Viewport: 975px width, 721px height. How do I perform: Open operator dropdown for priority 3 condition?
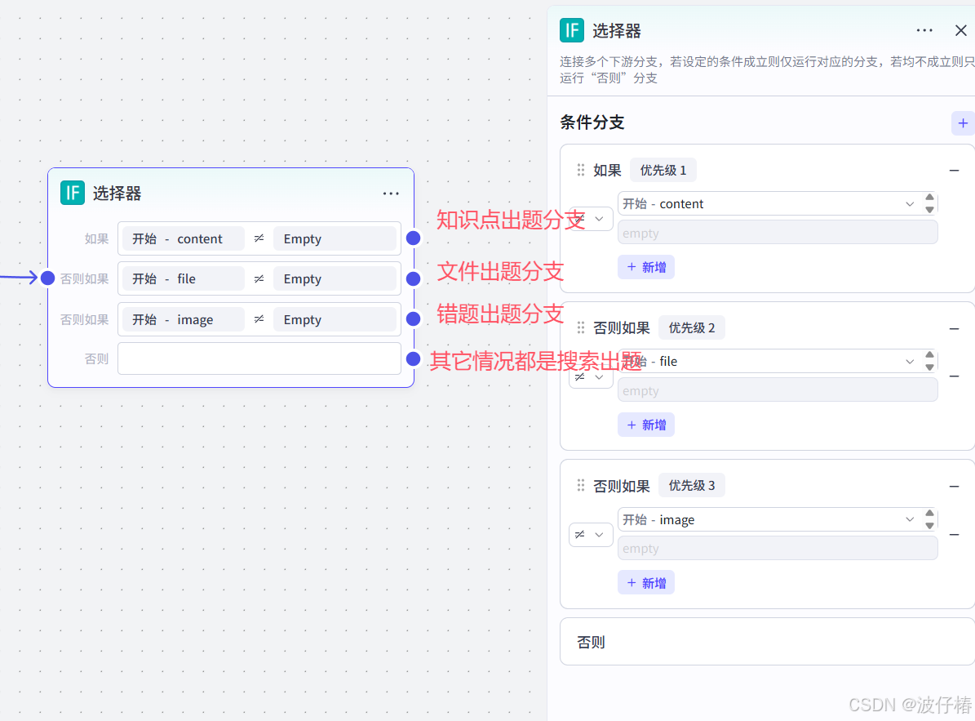(x=592, y=534)
